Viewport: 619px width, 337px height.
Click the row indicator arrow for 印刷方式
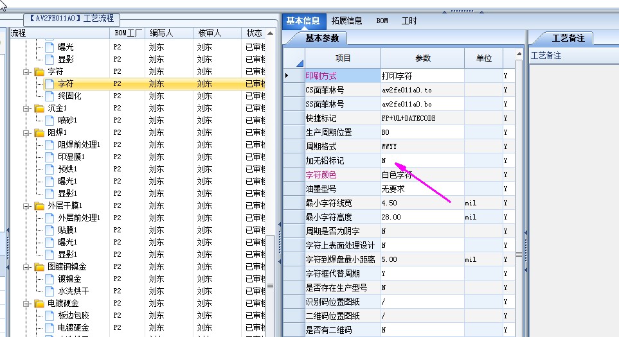[287, 75]
